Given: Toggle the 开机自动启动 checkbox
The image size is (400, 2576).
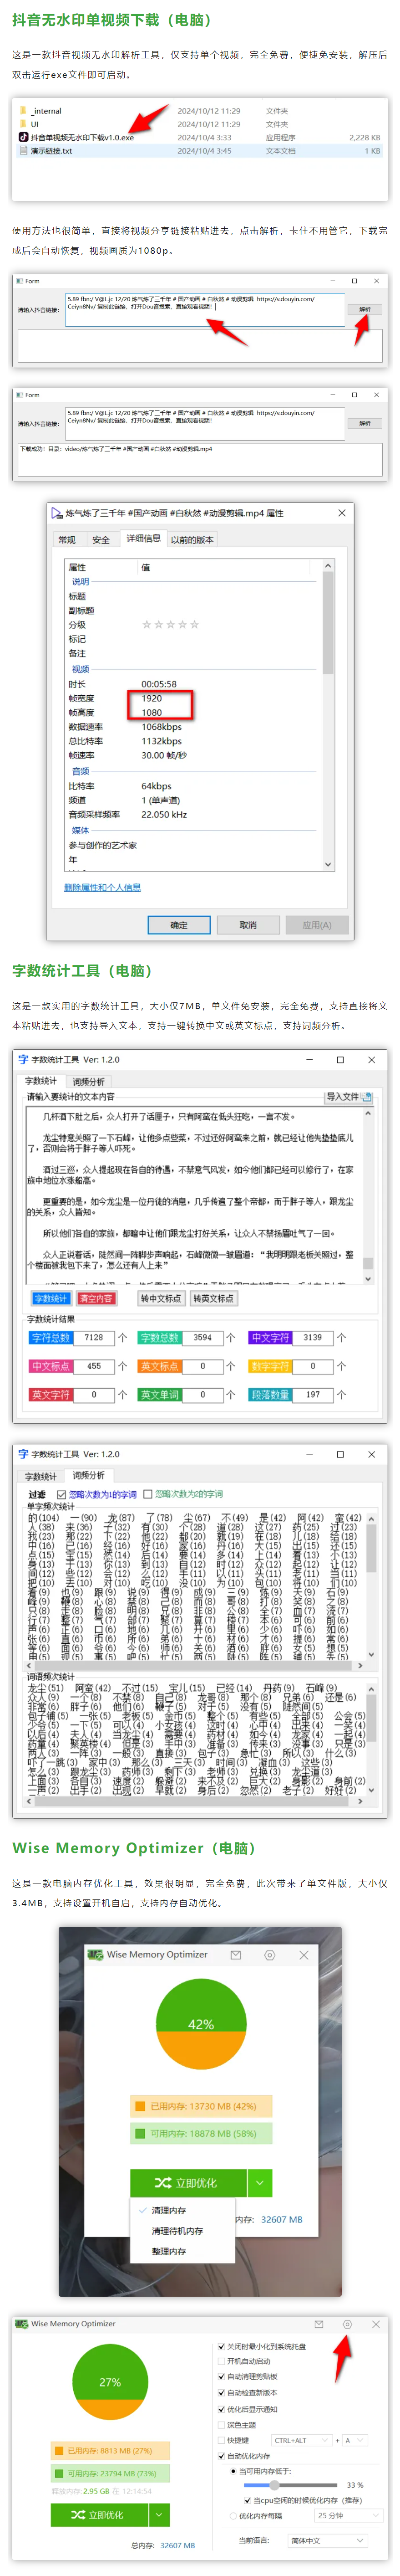Looking at the screenshot, I should click(x=221, y=2361).
